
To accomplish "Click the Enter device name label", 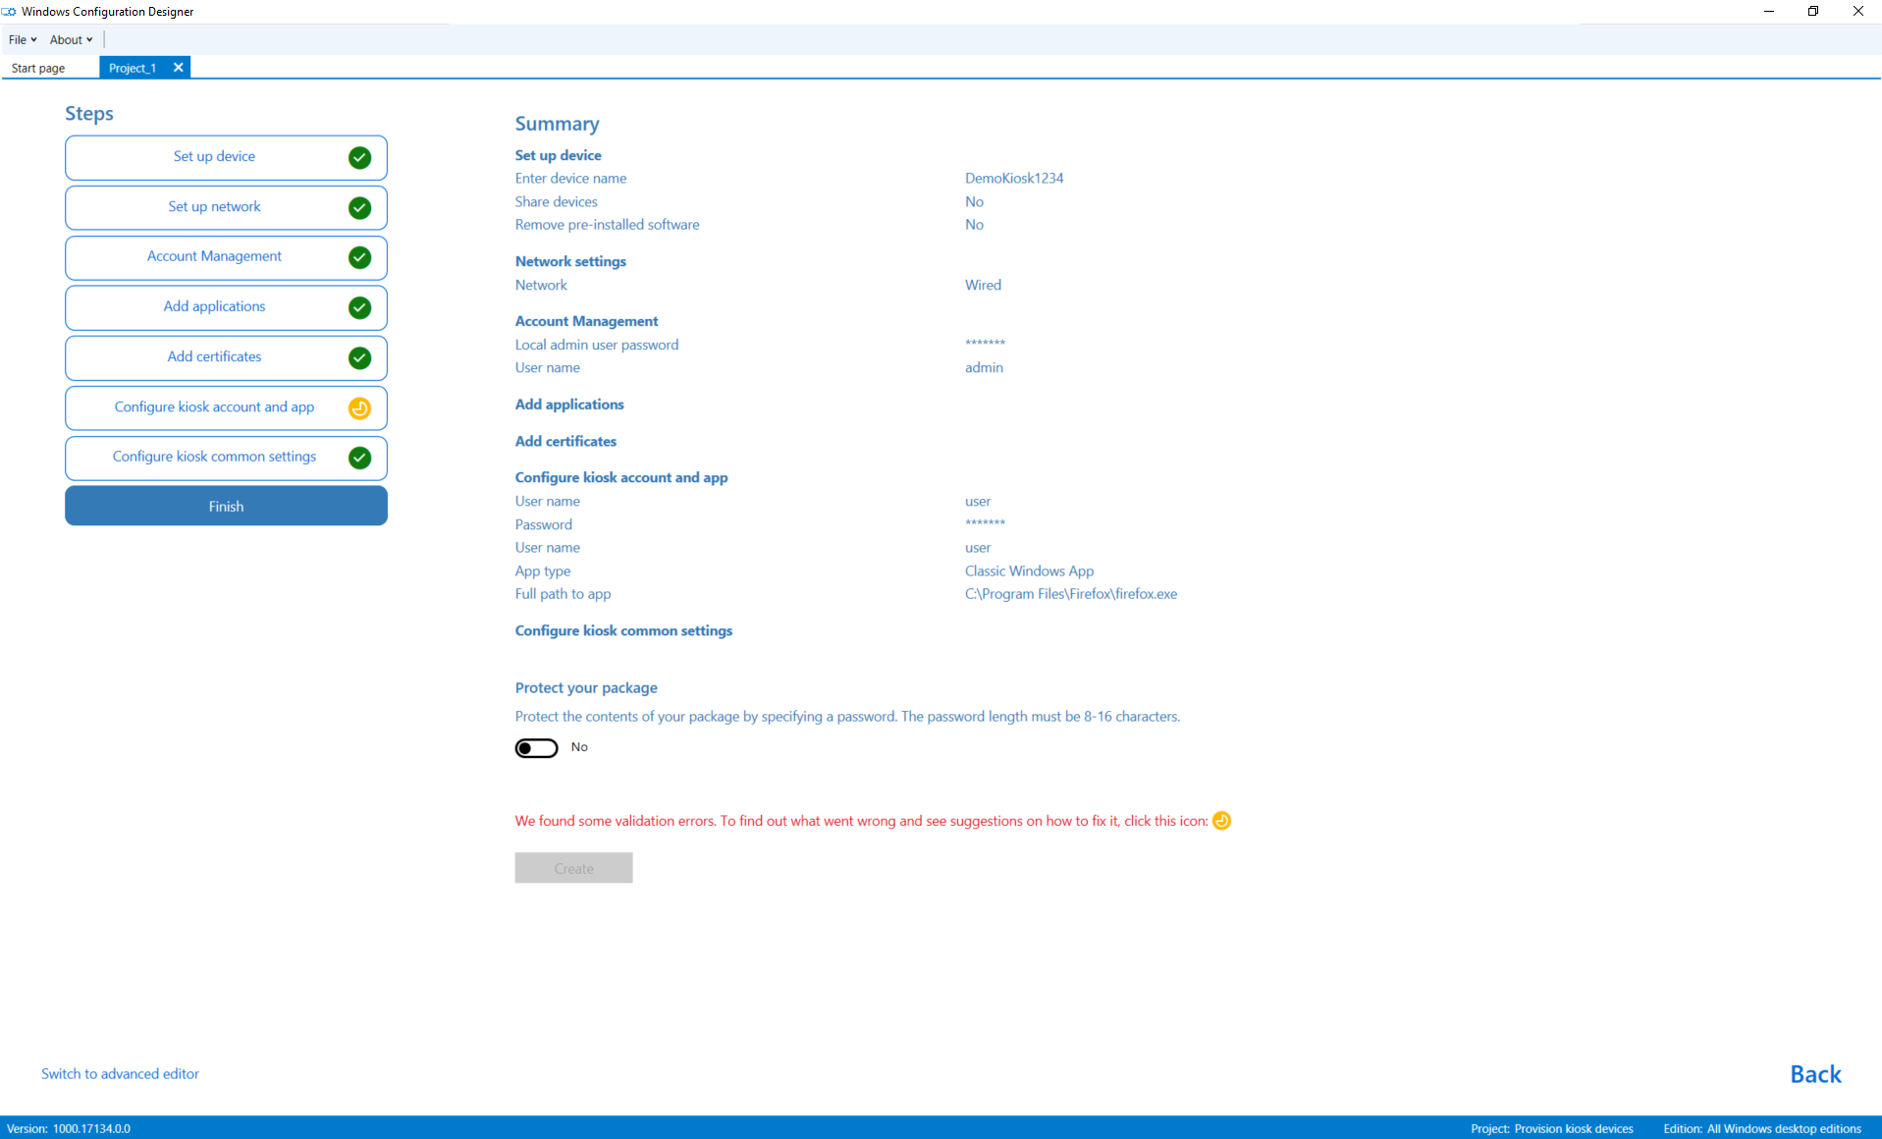I will pos(570,178).
